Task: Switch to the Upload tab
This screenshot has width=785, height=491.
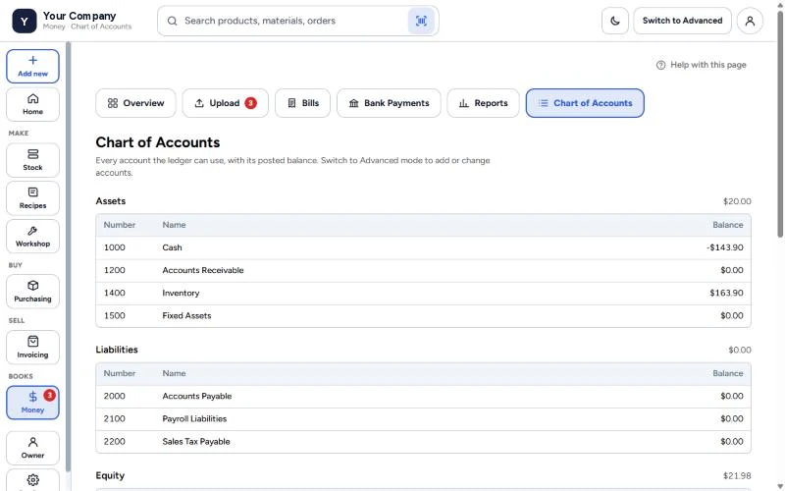Action: point(226,103)
